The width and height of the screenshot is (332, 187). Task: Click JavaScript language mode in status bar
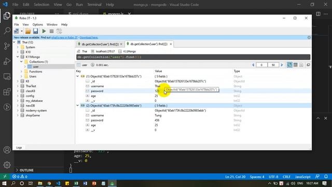302,177
